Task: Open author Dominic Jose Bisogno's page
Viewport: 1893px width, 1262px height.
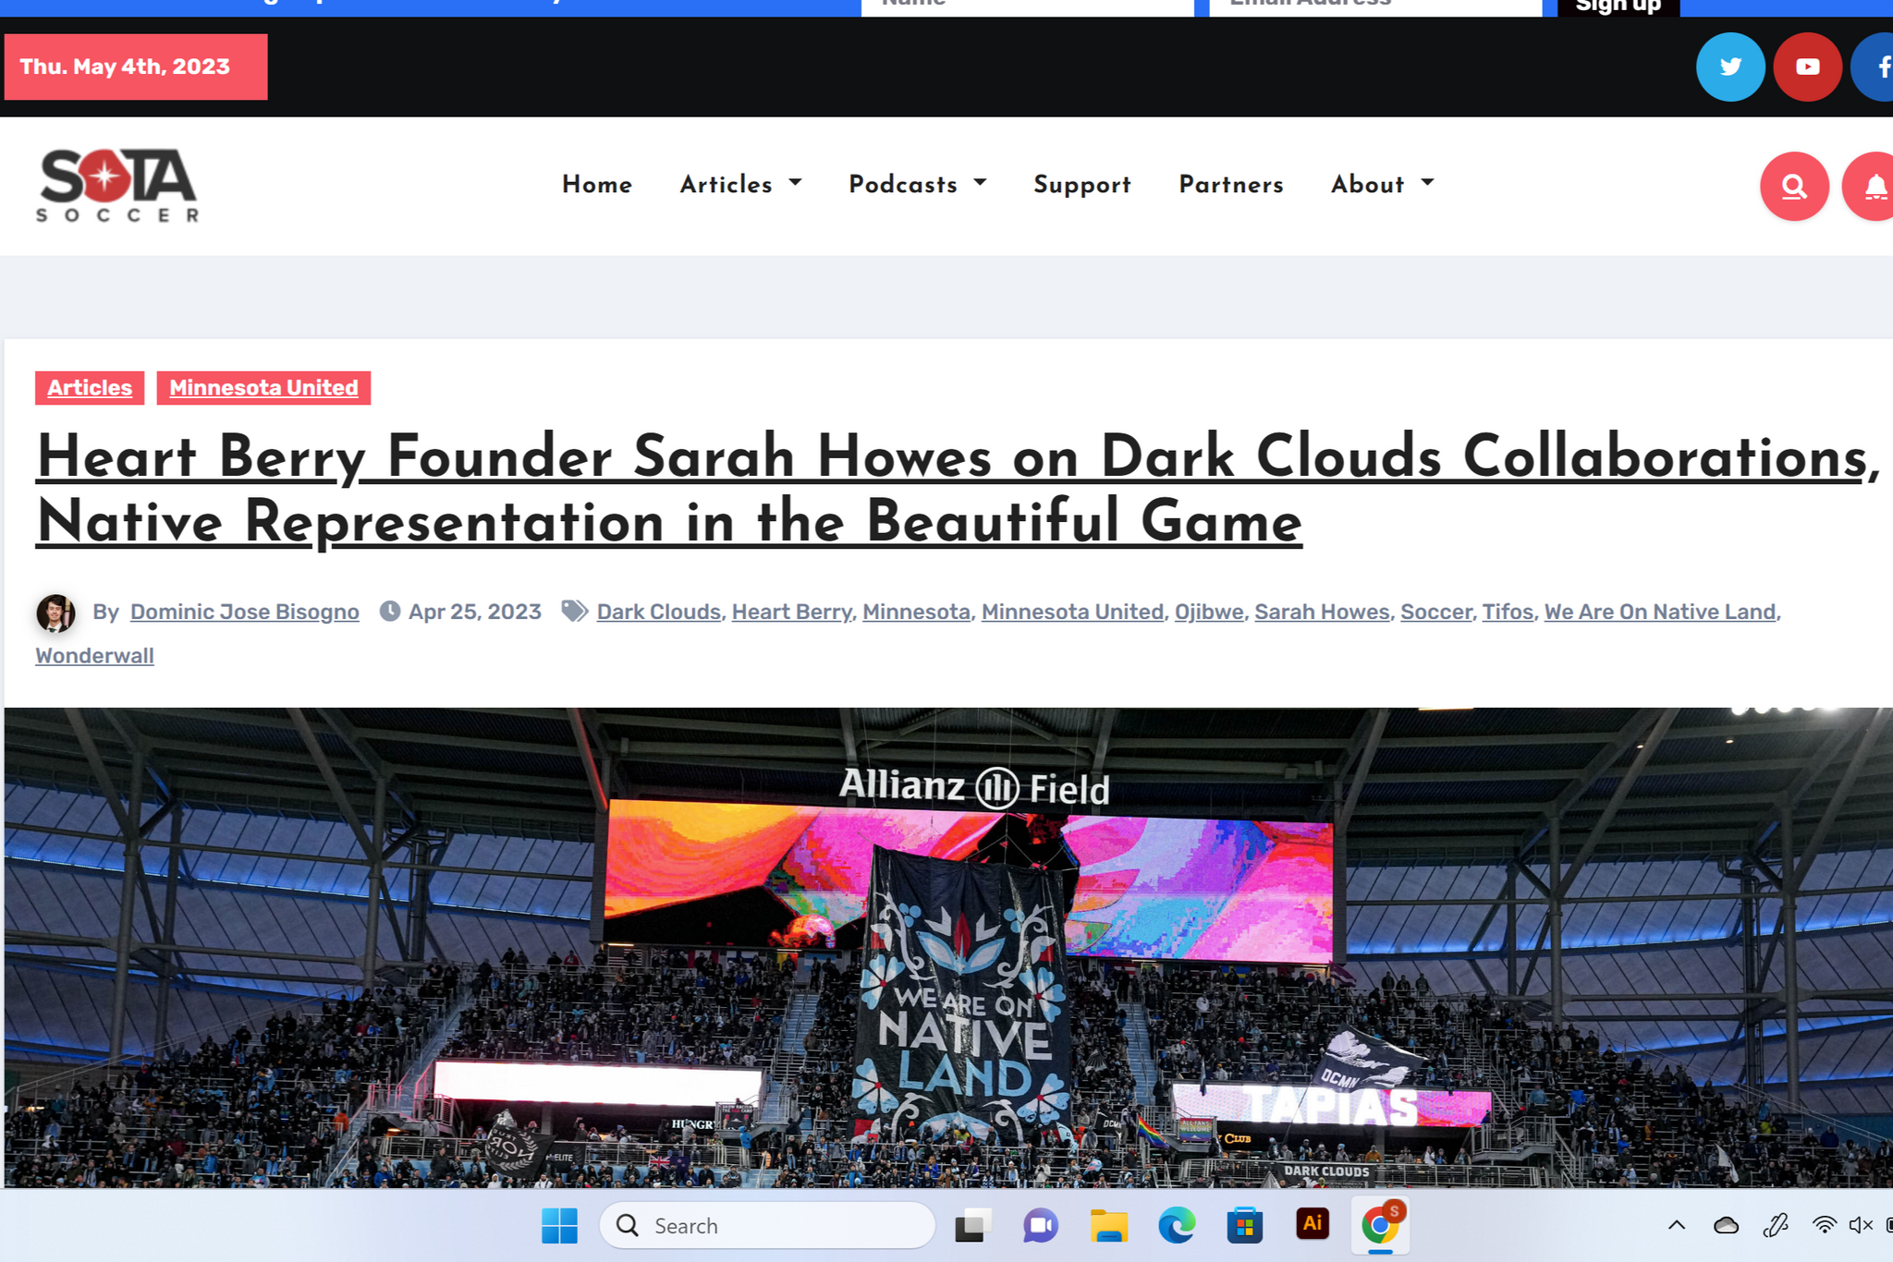Action: [245, 612]
